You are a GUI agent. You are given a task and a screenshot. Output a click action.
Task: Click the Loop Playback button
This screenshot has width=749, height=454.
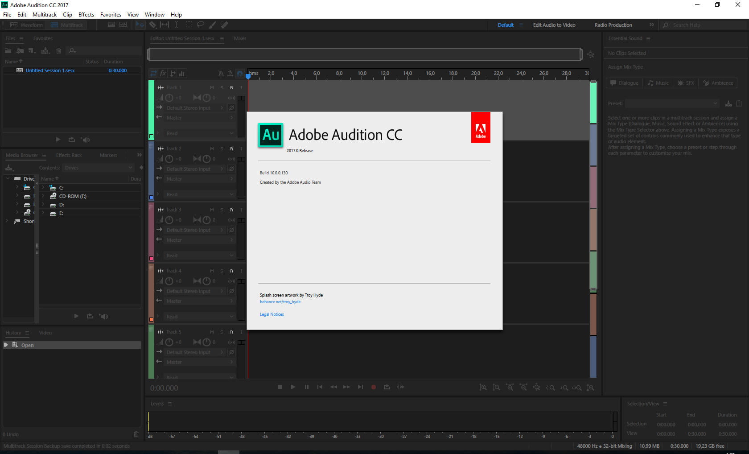click(x=387, y=387)
